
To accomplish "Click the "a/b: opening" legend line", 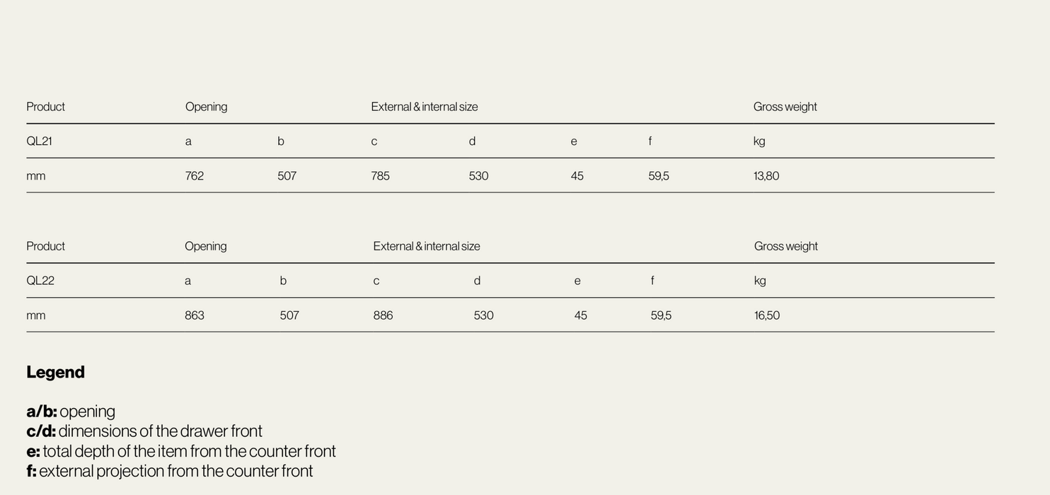I will [71, 412].
